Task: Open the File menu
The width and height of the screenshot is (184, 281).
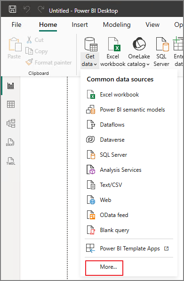Action: click(x=16, y=25)
